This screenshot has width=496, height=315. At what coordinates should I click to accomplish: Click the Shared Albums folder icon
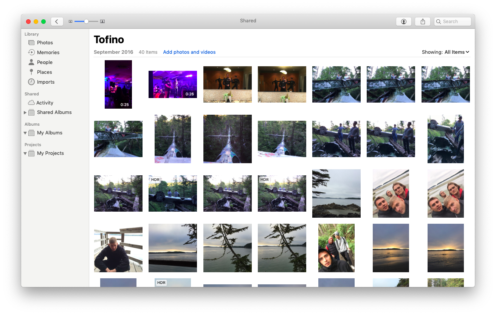click(31, 112)
